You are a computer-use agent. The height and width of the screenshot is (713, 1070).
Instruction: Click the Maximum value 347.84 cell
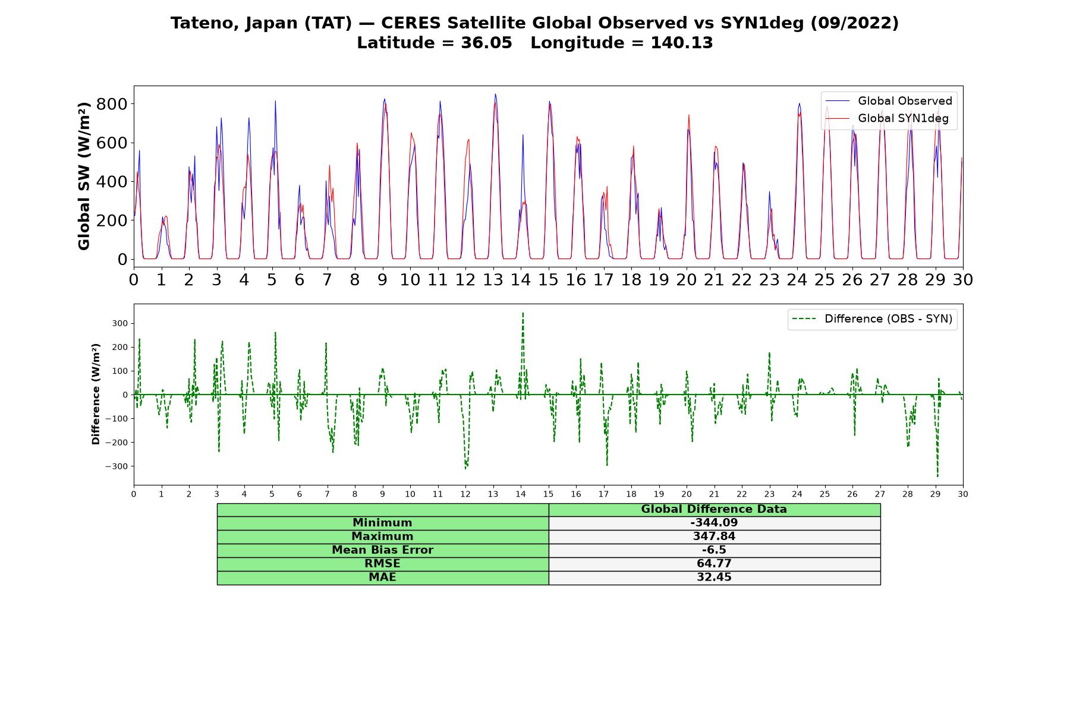714,537
